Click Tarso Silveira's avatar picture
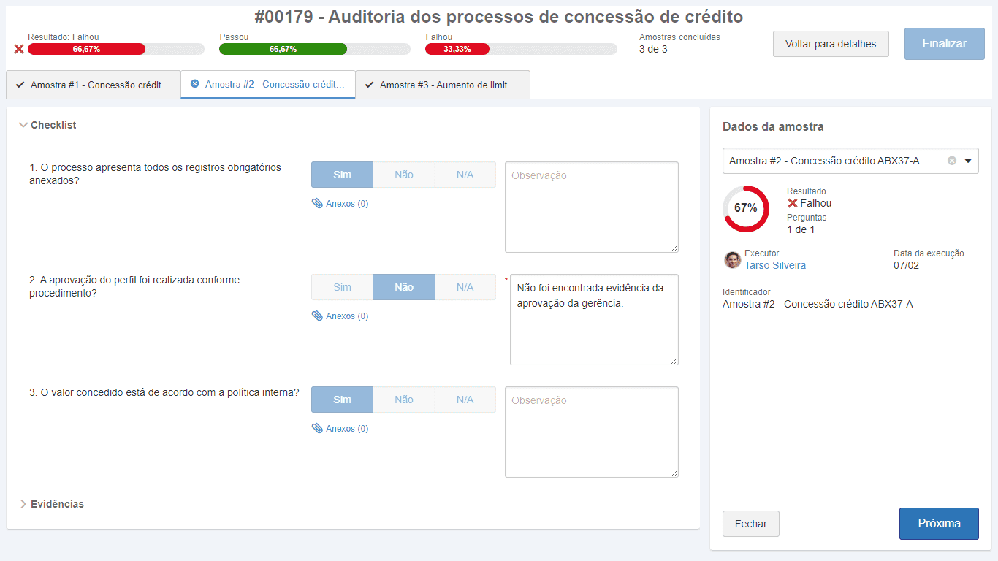The width and height of the screenshot is (998, 561). click(733, 260)
